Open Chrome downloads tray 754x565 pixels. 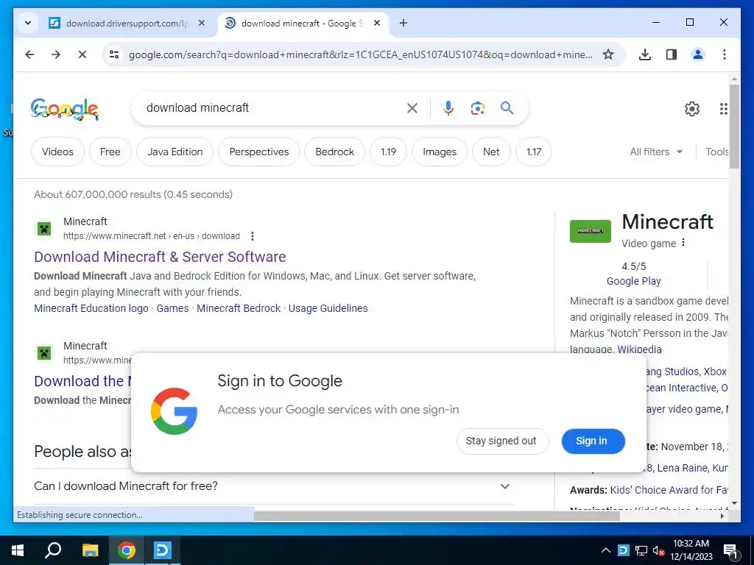coord(645,54)
